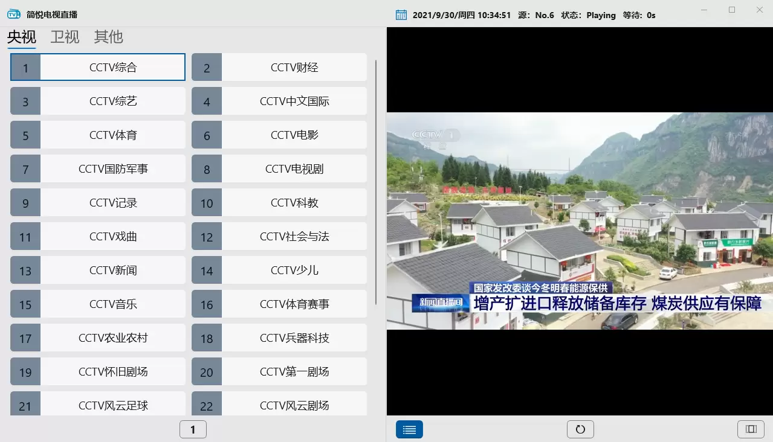Minimize the application window

pos(704,10)
